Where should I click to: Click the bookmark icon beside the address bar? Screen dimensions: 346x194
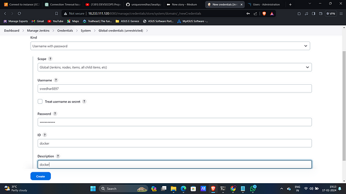coord(56,13)
